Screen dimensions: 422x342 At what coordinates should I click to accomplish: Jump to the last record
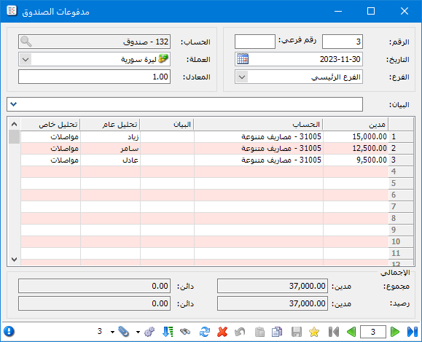pos(413,332)
